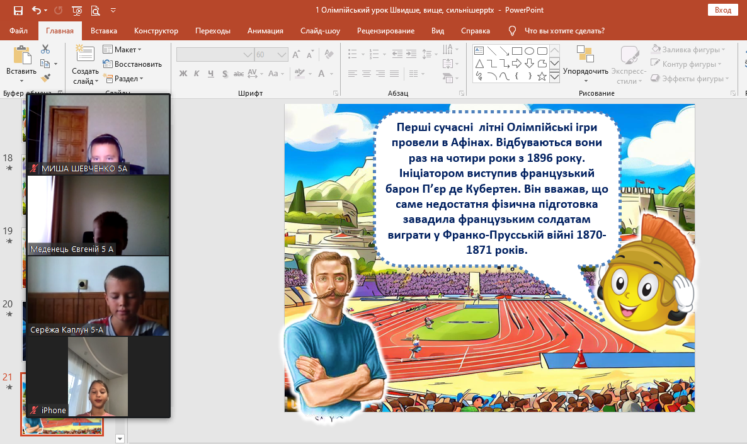Decrease the paragraph indent level
Viewport: 747px width, 444px height.
pos(397,54)
